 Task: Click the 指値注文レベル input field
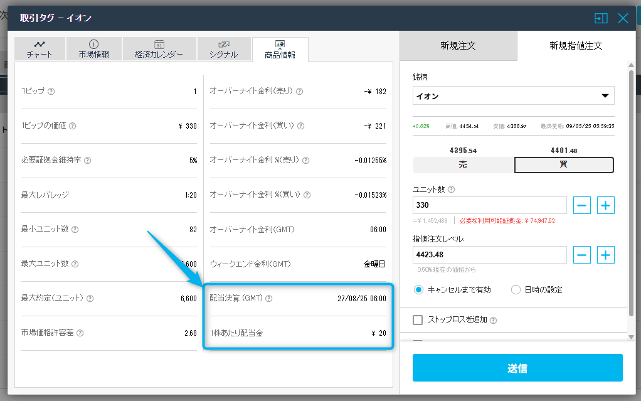490,255
